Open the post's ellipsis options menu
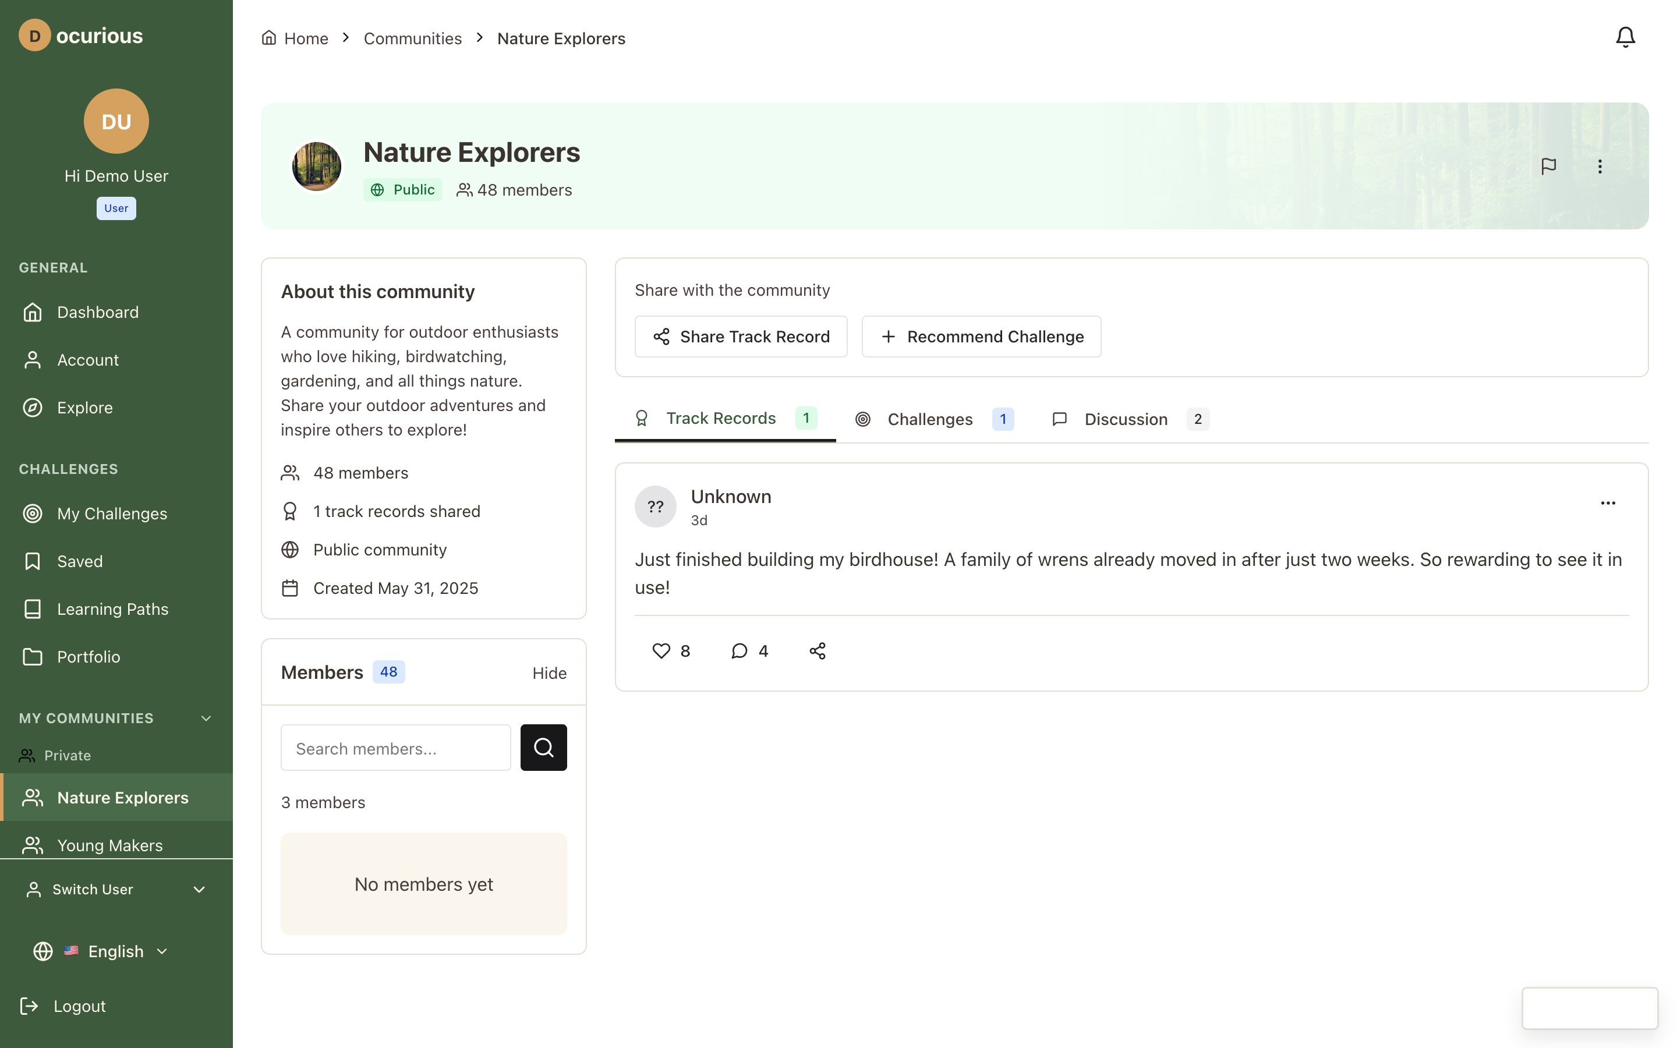Viewport: 1677px width, 1048px height. click(1608, 503)
